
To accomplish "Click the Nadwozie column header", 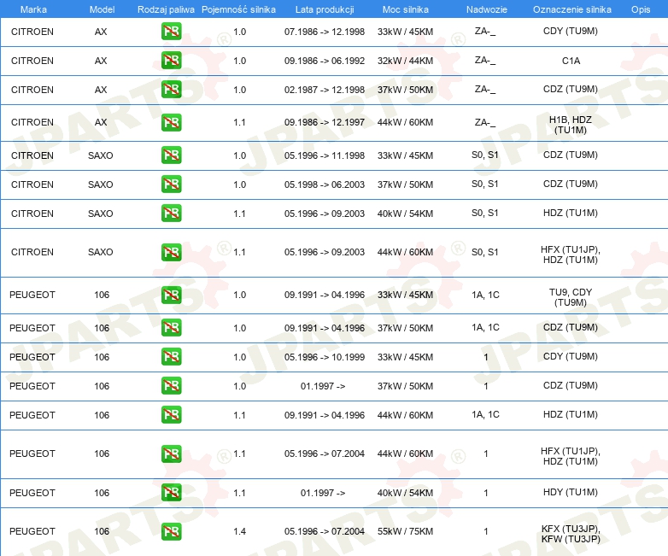I will click(x=487, y=9).
